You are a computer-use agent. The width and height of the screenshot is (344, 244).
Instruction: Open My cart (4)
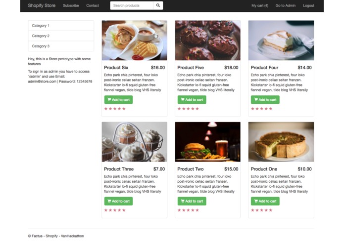tap(260, 5)
